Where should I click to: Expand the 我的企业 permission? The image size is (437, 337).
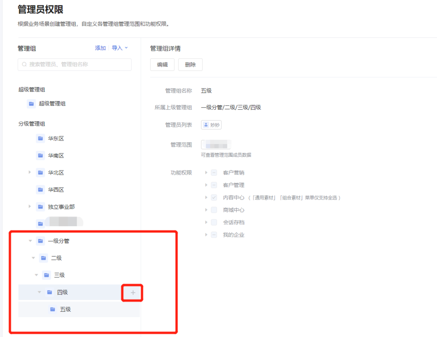point(206,235)
